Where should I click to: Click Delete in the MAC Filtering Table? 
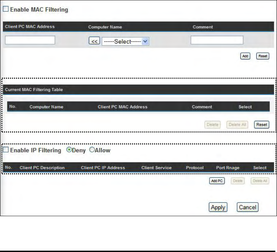[212, 125]
